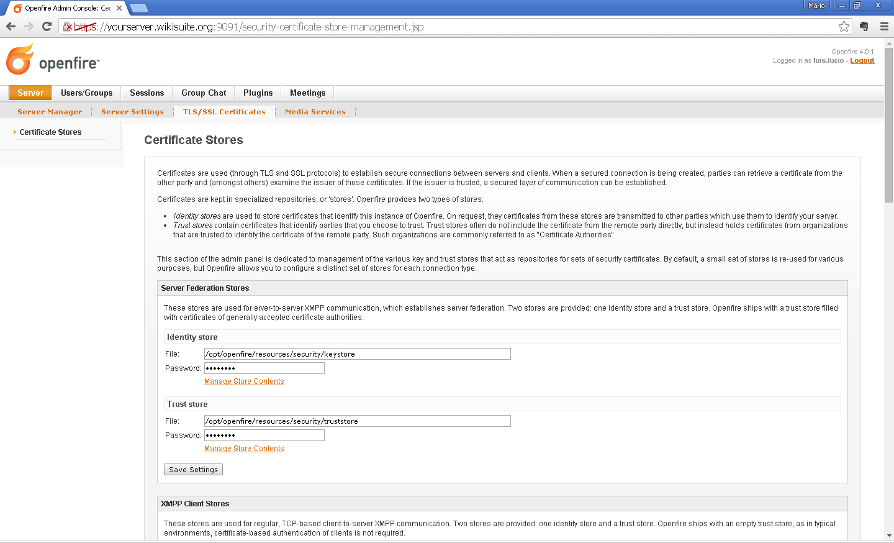Reload the current page
The image size is (894, 543).
47,27
